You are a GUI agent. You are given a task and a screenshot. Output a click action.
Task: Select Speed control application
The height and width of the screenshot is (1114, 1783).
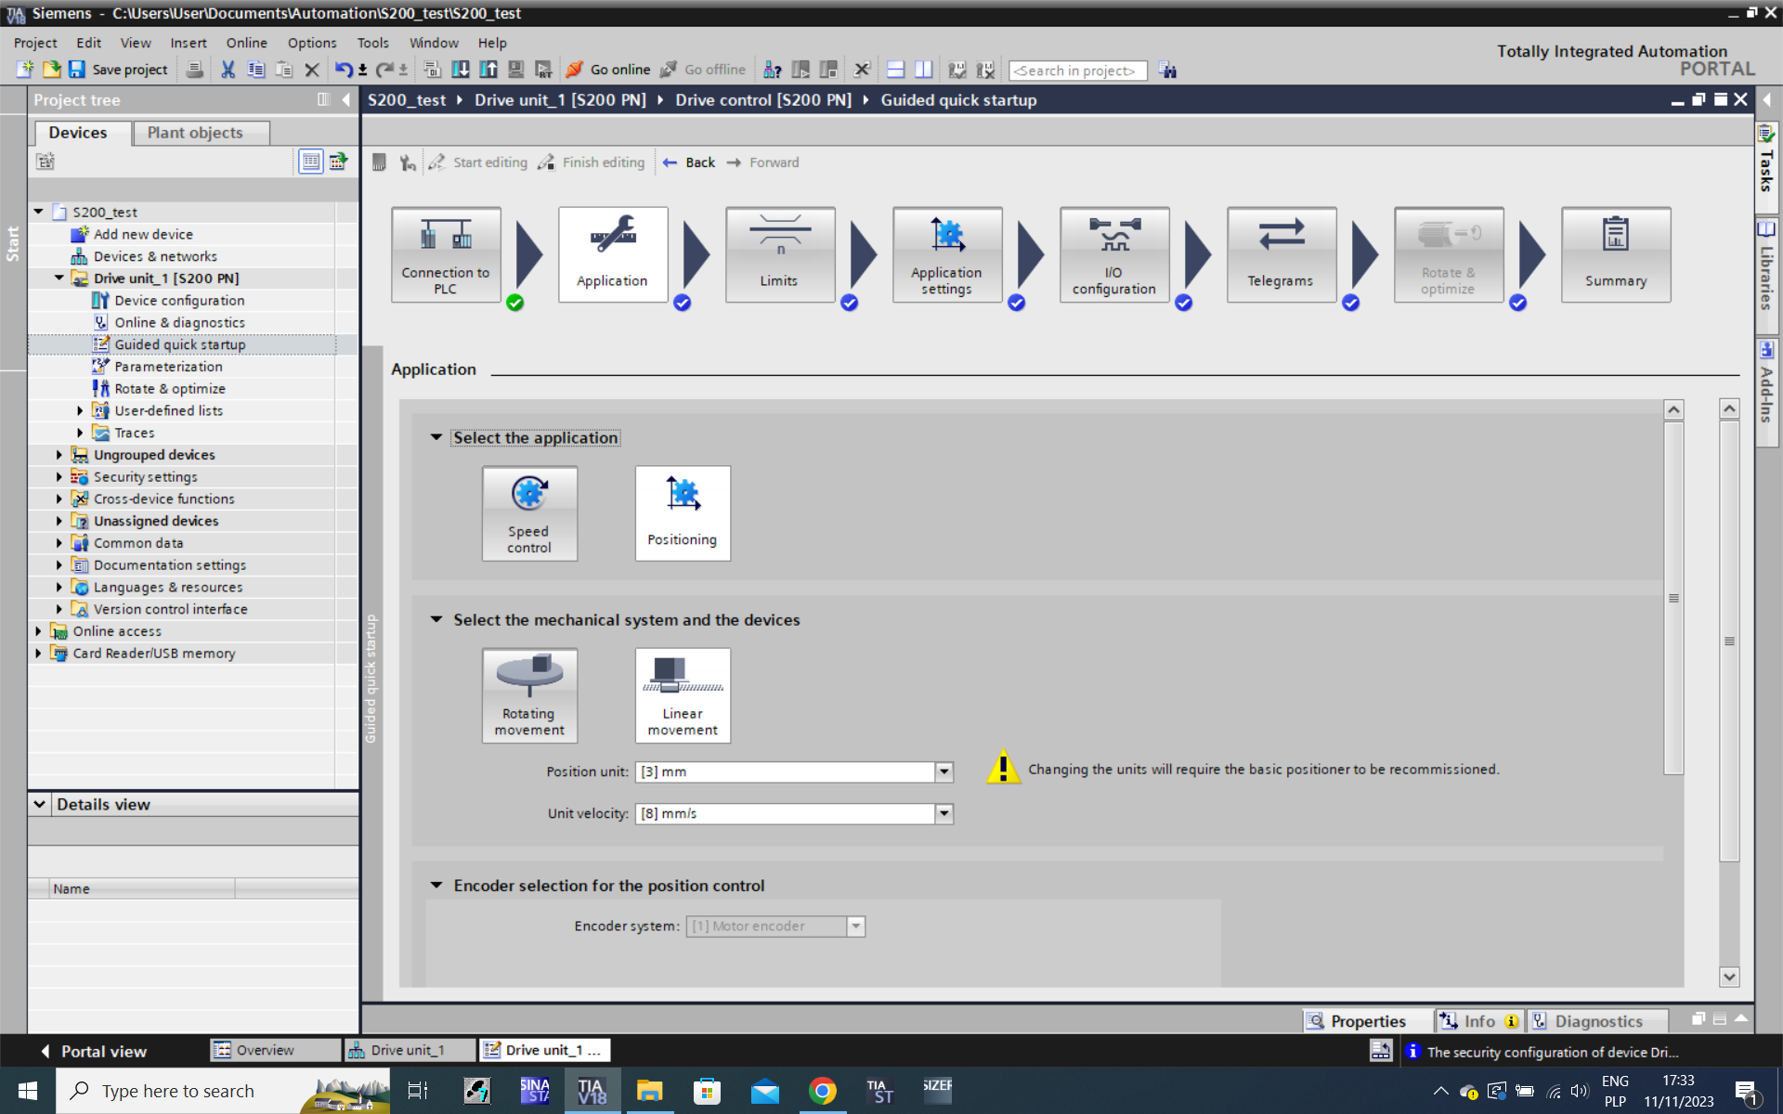pos(529,512)
